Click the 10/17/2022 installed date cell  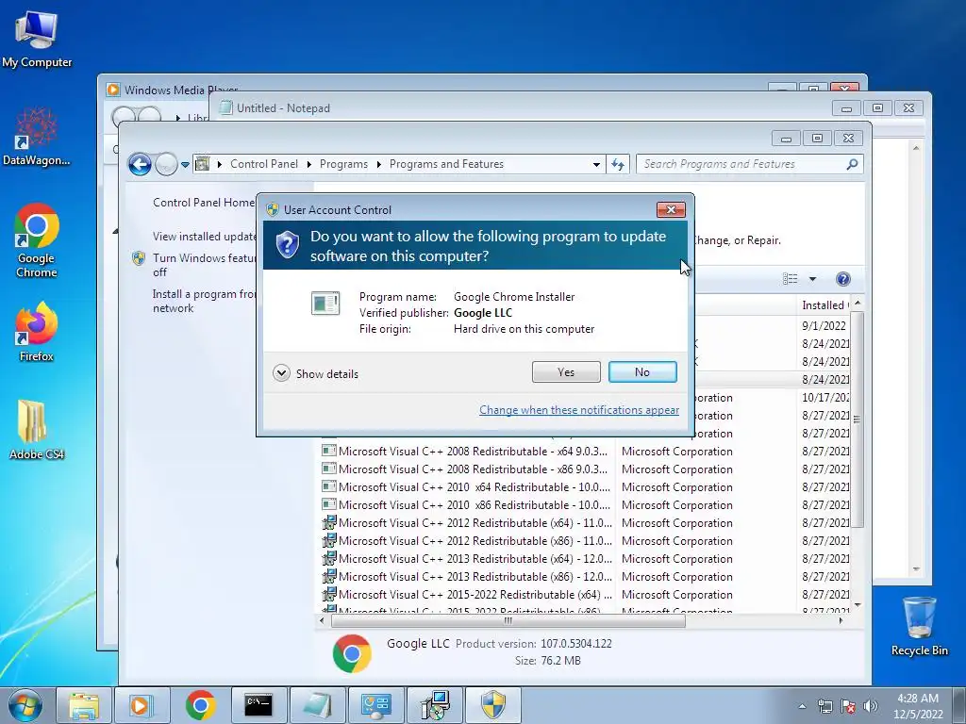click(824, 398)
